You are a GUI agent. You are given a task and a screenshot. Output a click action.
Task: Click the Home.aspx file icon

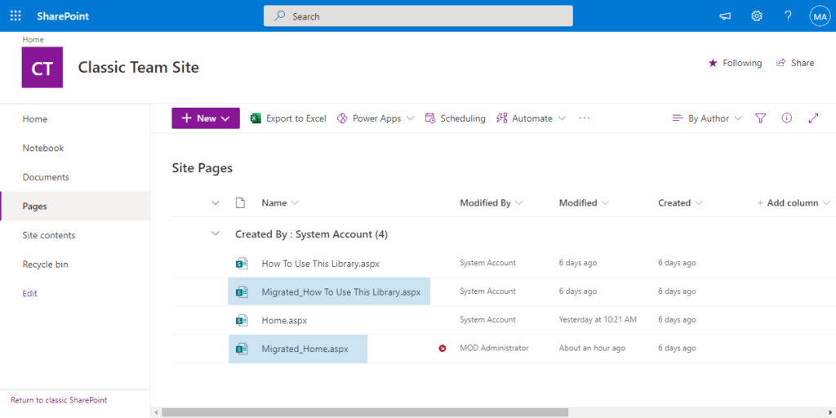pos(242,320)
